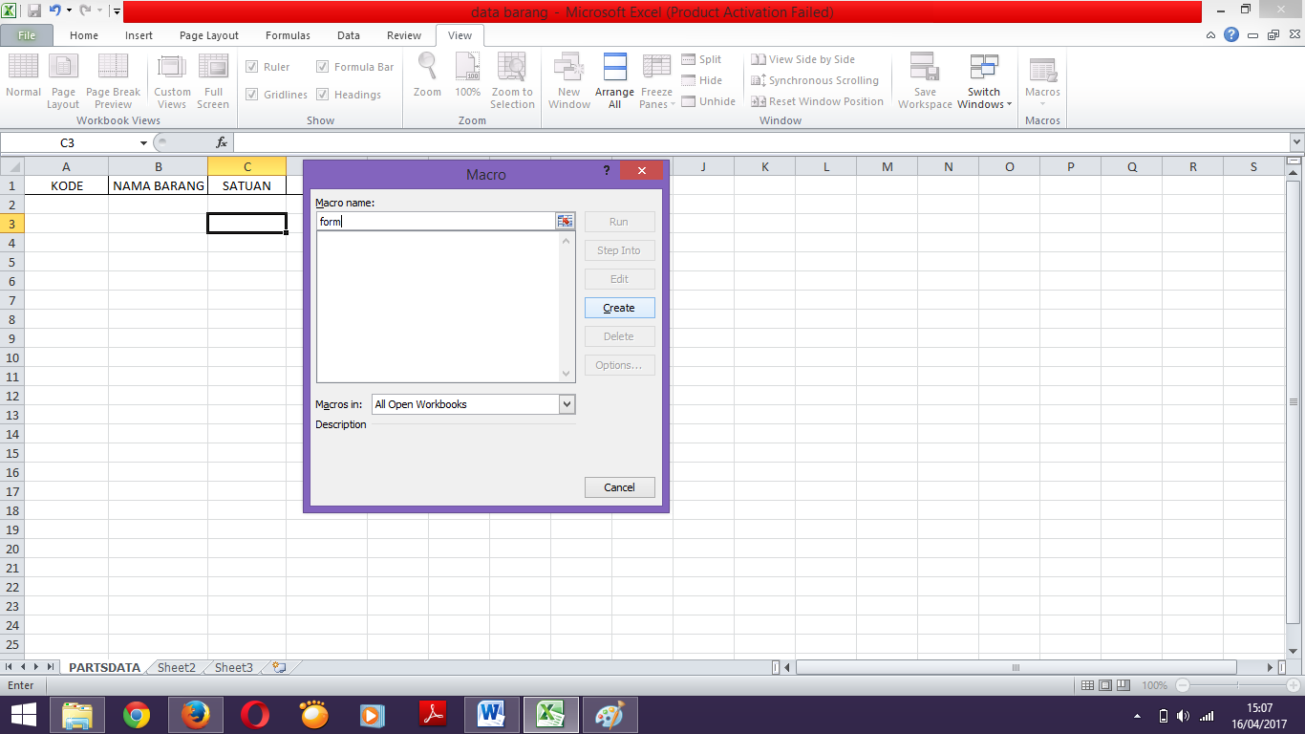The height and width of the screenshot is (734, 1305).
Task: Hide the current window
Action: click(x=701, y=80)
